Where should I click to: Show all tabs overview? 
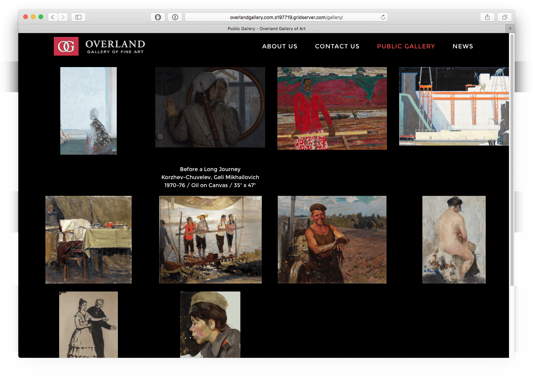coord(504,17)
